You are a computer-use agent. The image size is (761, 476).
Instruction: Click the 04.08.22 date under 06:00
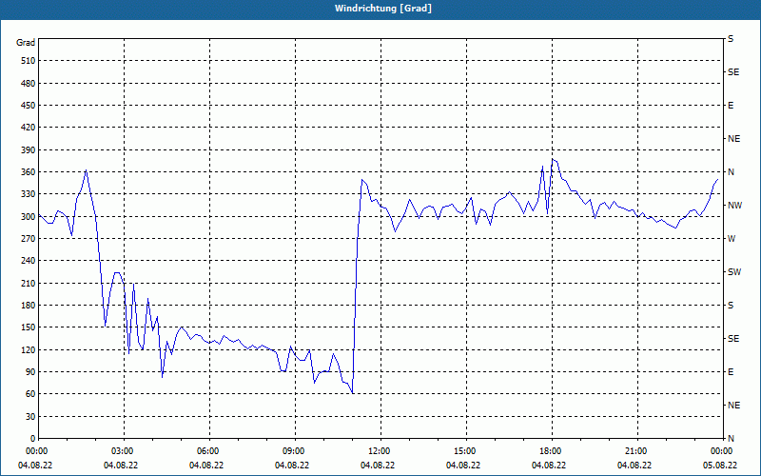[206, 466]
